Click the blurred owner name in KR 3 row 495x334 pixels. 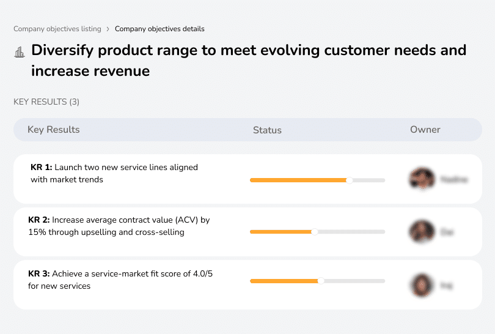[x=446, y=286]
